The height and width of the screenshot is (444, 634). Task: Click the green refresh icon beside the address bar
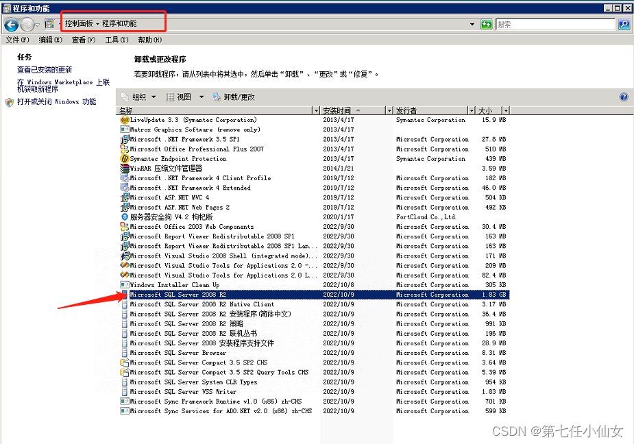tap(487, 24)
